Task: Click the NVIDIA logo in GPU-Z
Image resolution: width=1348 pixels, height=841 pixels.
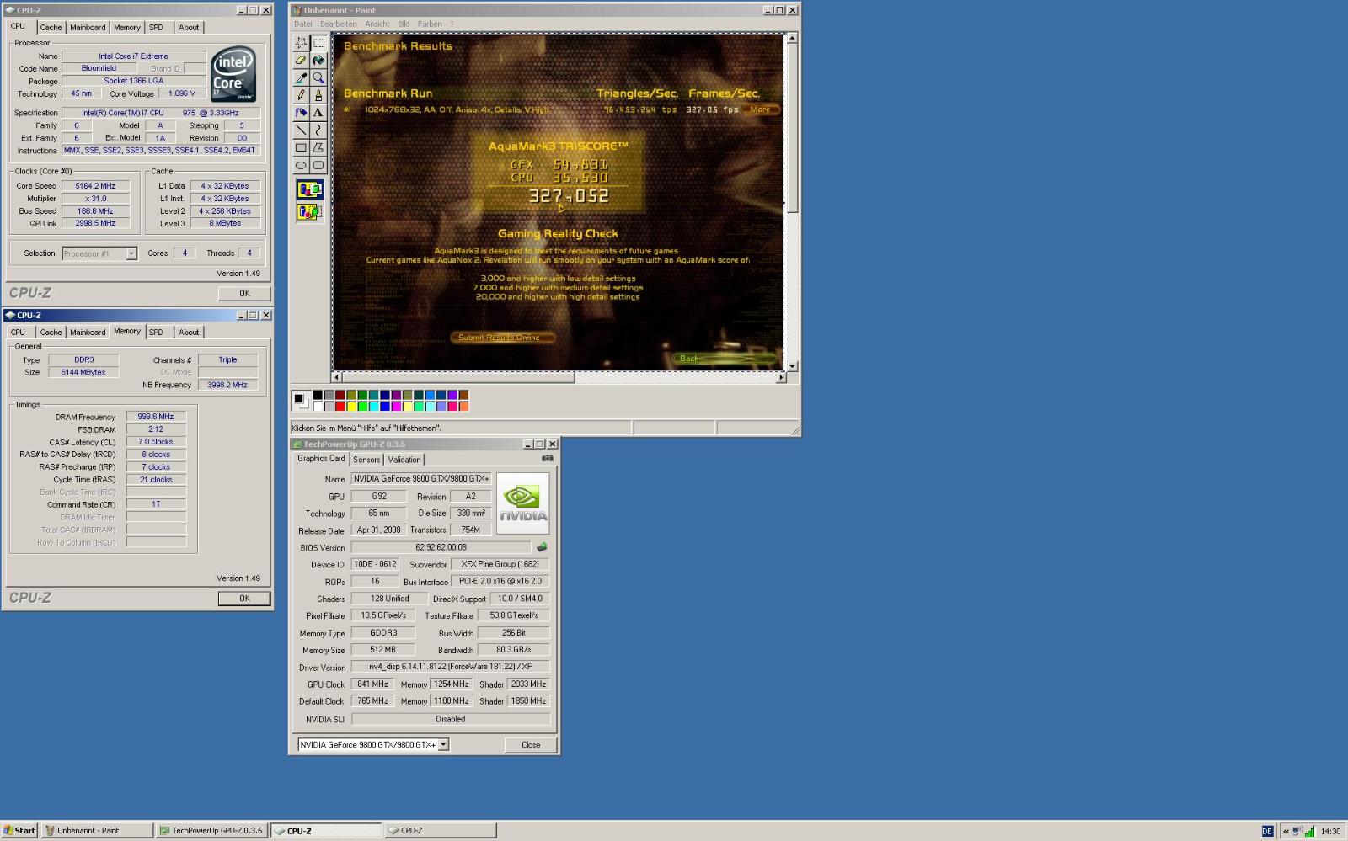Action: coord(522,503)
